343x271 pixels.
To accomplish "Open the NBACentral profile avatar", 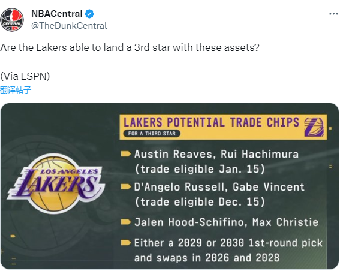I will point(12,20).
